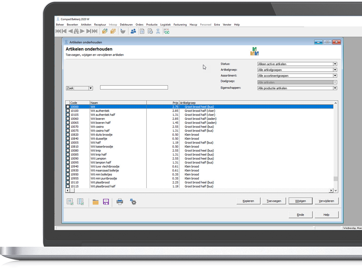The width and height of the screenshot is (362, 279).
Task: Select the row Wit mini puntbroodje
Action: point(199,178)
